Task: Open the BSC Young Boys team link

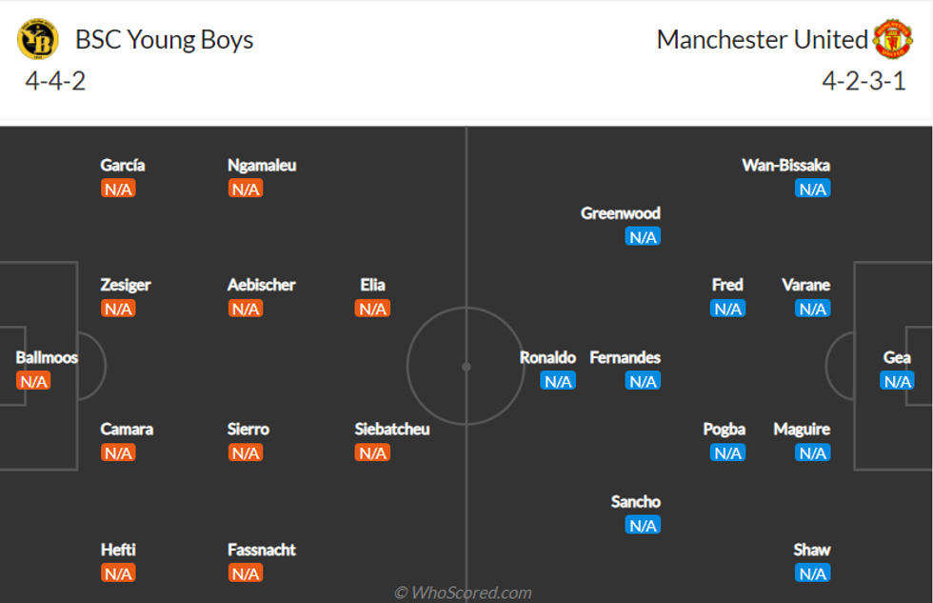Action: point(164,40)
